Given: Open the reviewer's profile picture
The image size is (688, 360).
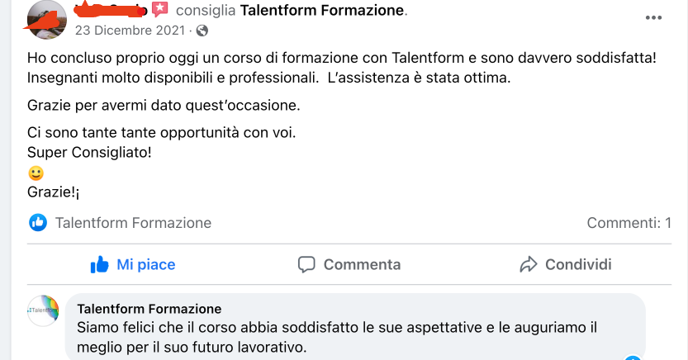Looking at the screenshot, I should [x=47, y=20].
